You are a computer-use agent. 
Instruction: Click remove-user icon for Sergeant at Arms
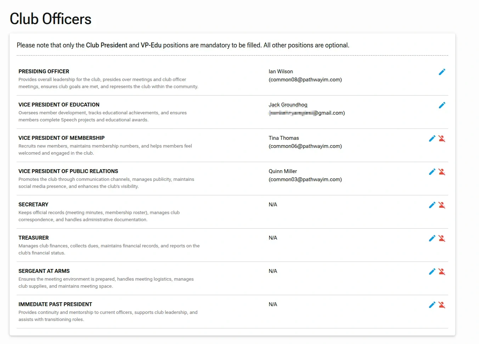442,272
